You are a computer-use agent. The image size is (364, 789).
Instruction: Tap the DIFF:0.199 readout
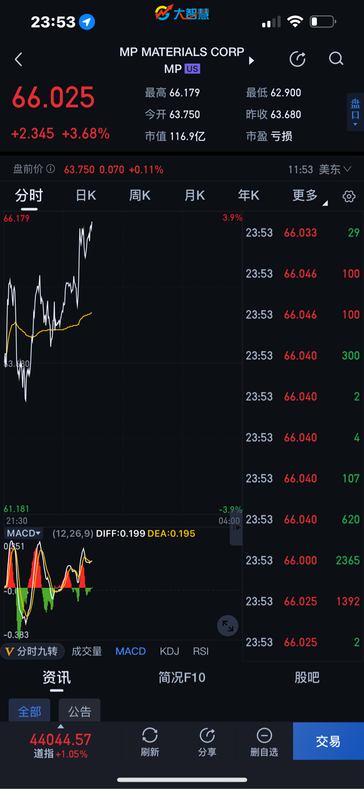point(120,534)
